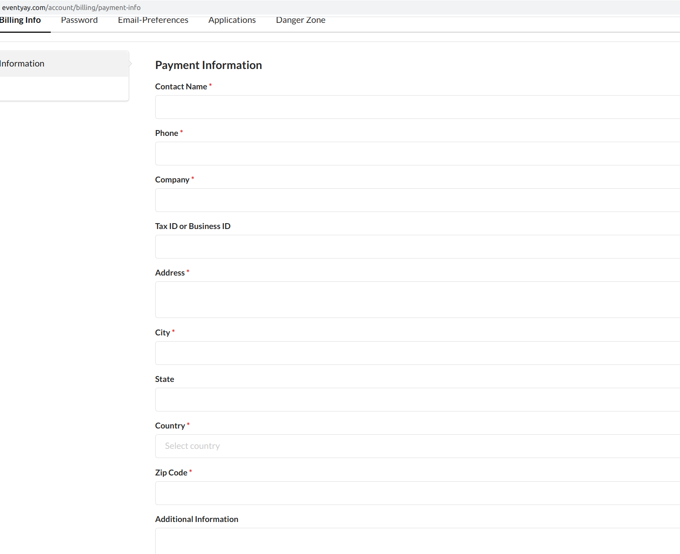680x554 pixels.
Task: Switch to the Password tab
Action: click(79, 20)
